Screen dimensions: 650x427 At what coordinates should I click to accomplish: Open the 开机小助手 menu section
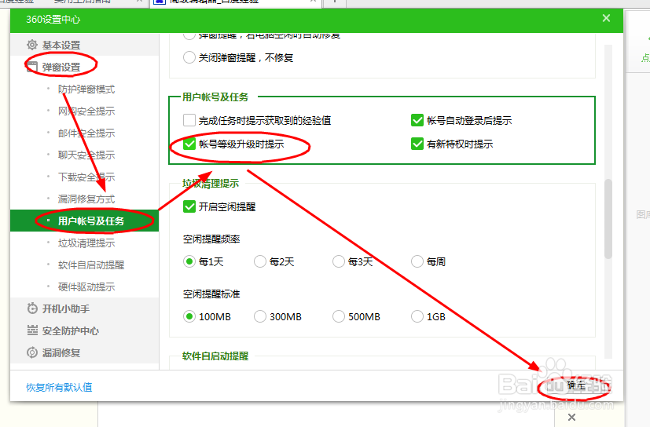85,308
